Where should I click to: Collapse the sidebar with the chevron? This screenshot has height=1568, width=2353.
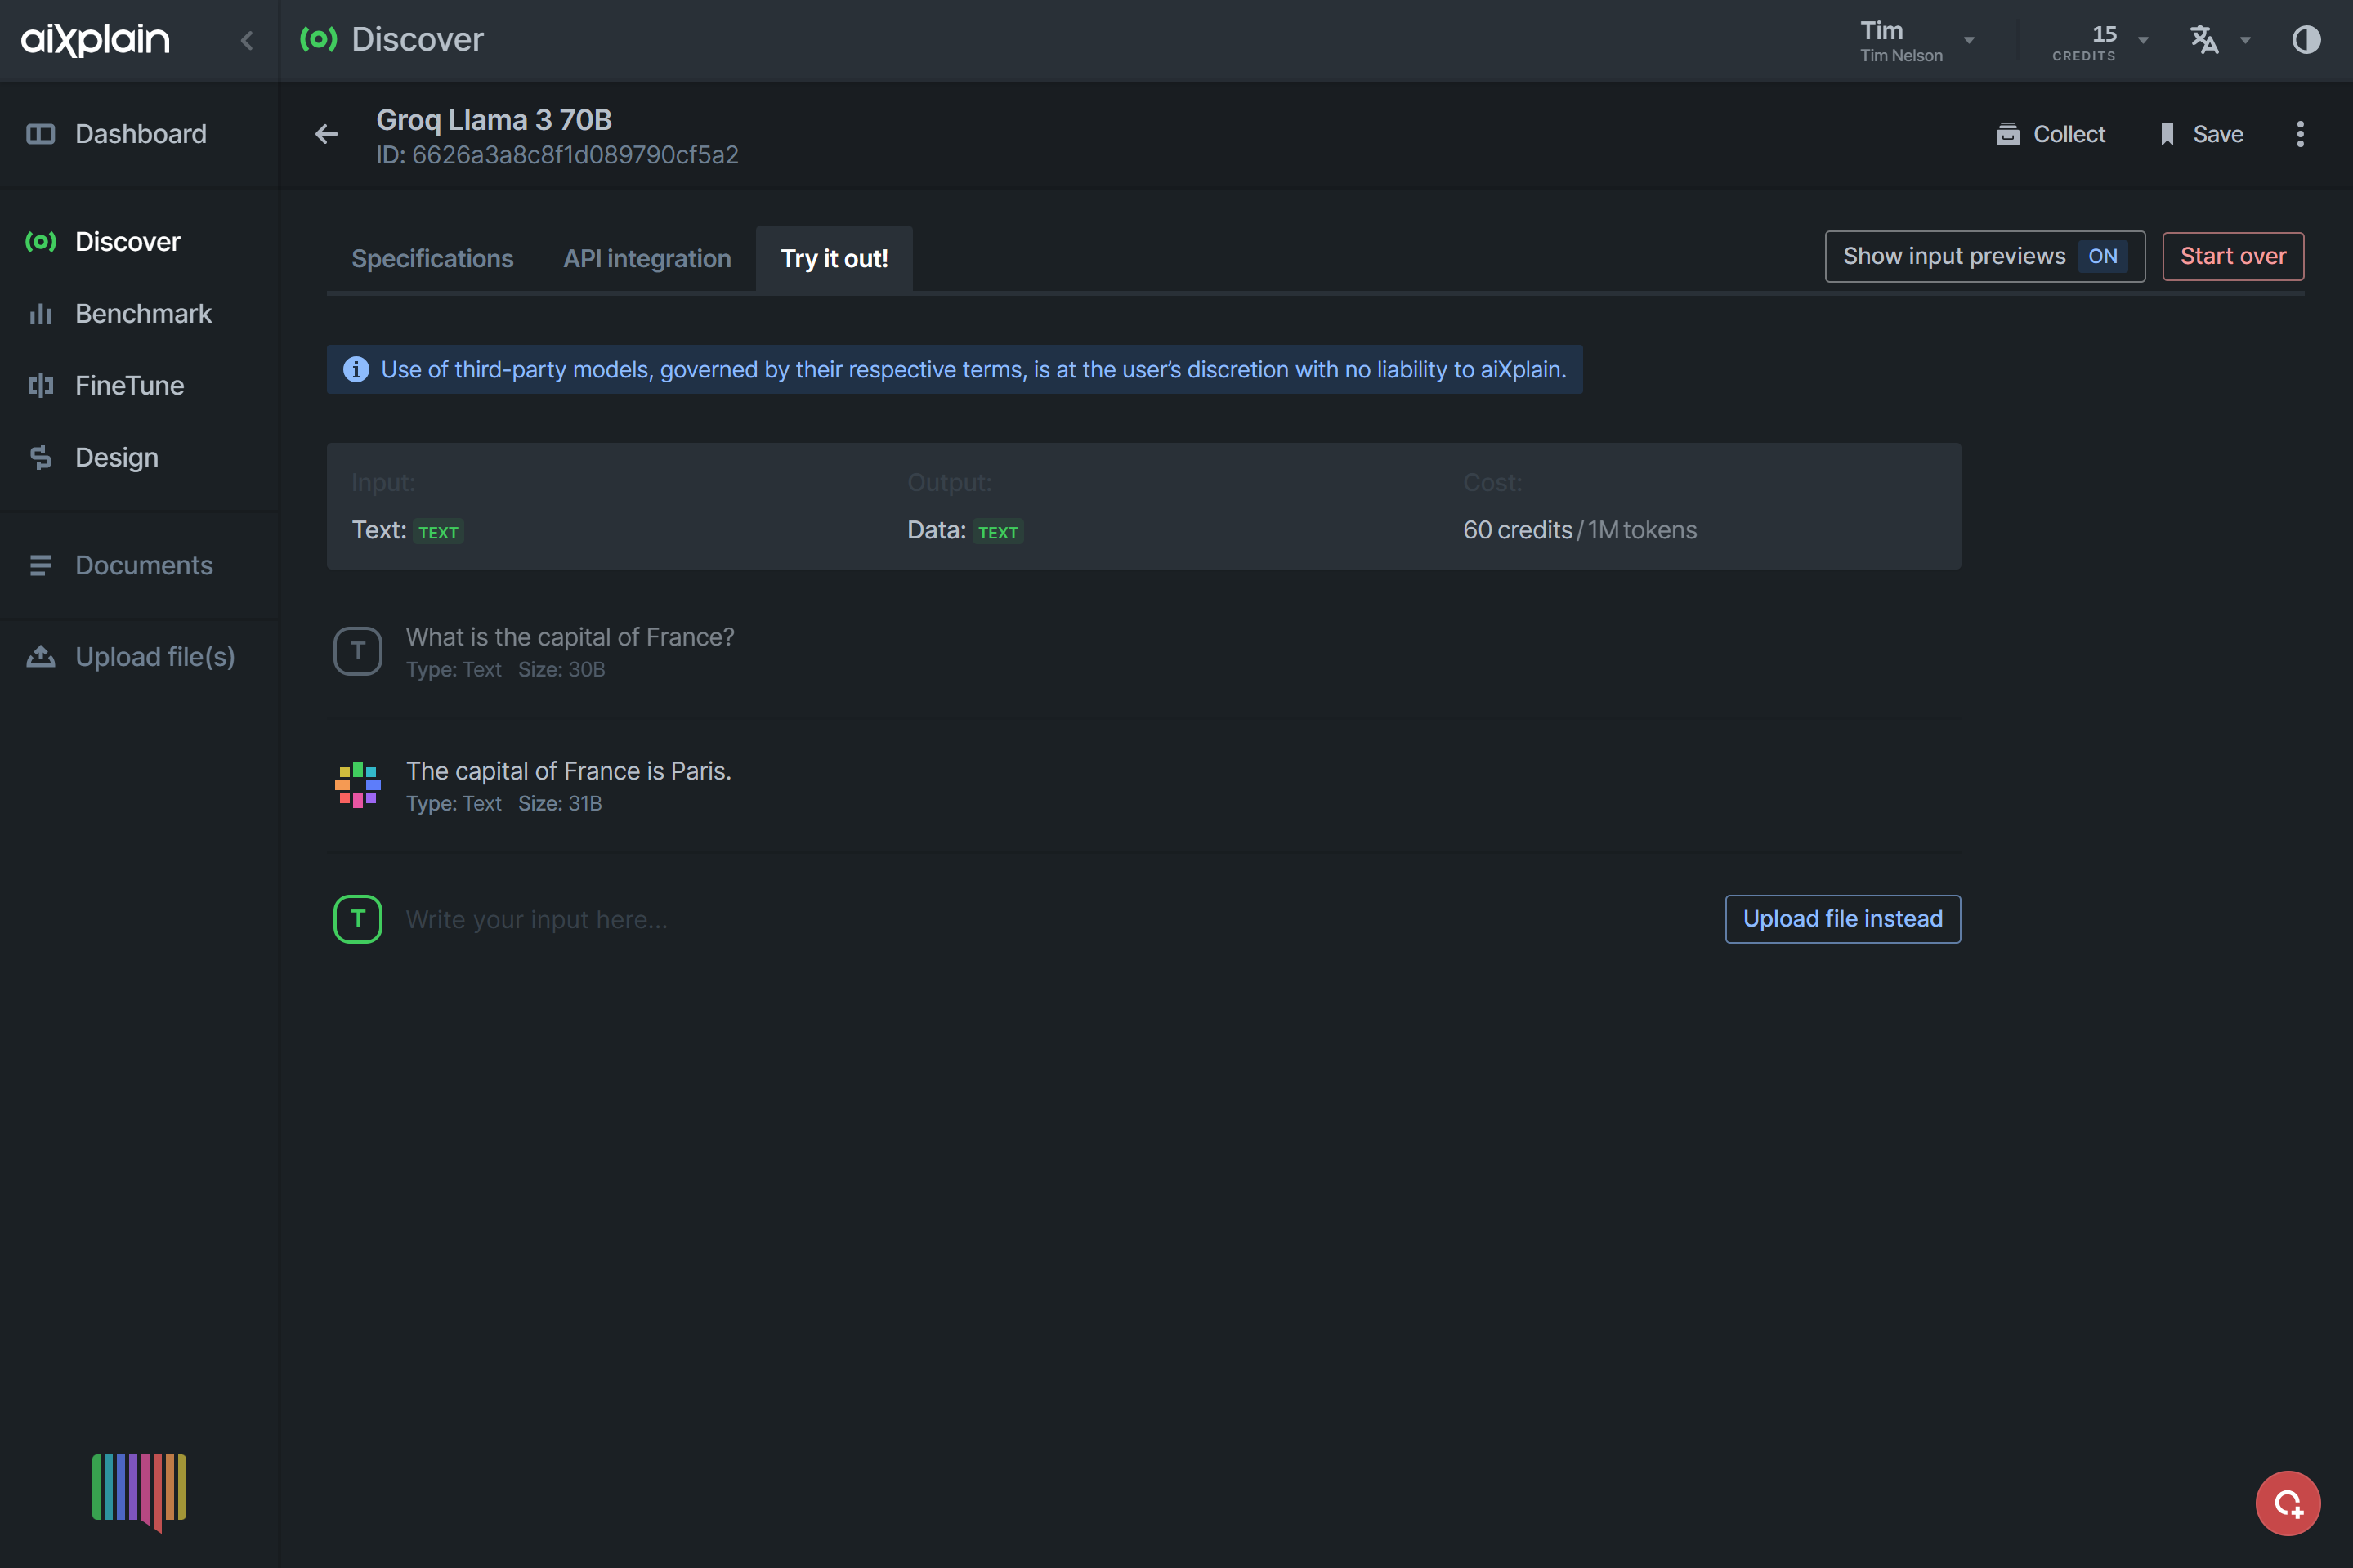tap(247, 40)
